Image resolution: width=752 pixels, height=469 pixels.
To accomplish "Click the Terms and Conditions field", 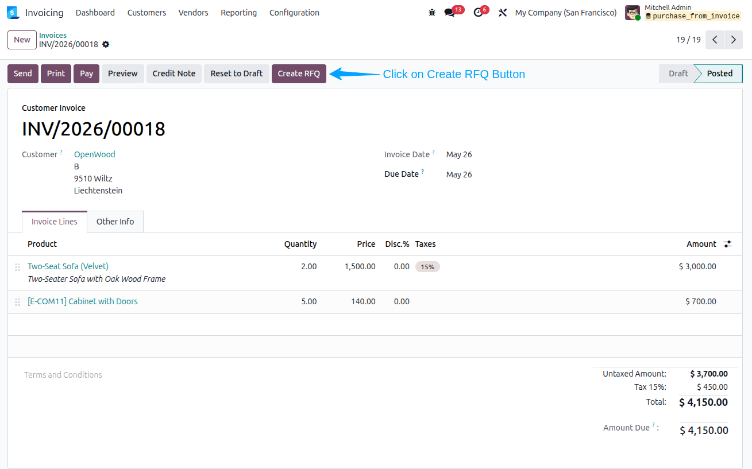I will (x=63, y=375).
